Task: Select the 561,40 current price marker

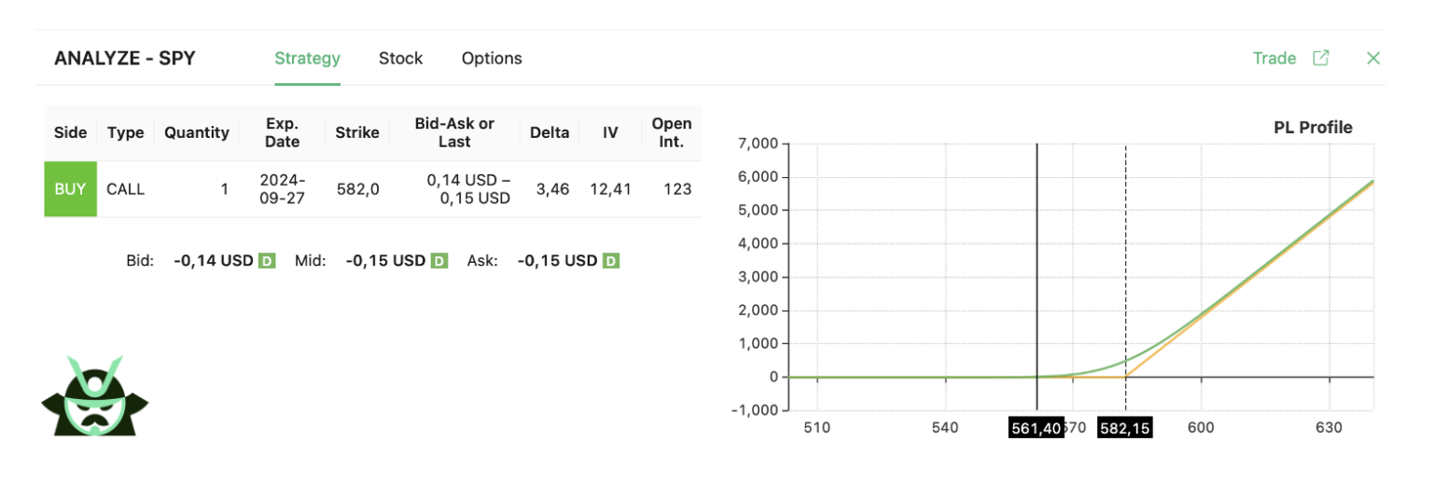Action: pos(1036,428)
